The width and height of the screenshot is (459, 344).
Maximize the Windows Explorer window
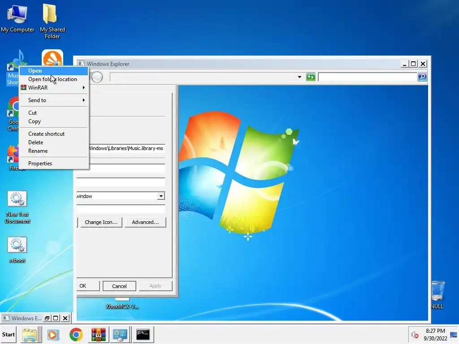pos(413,64)
